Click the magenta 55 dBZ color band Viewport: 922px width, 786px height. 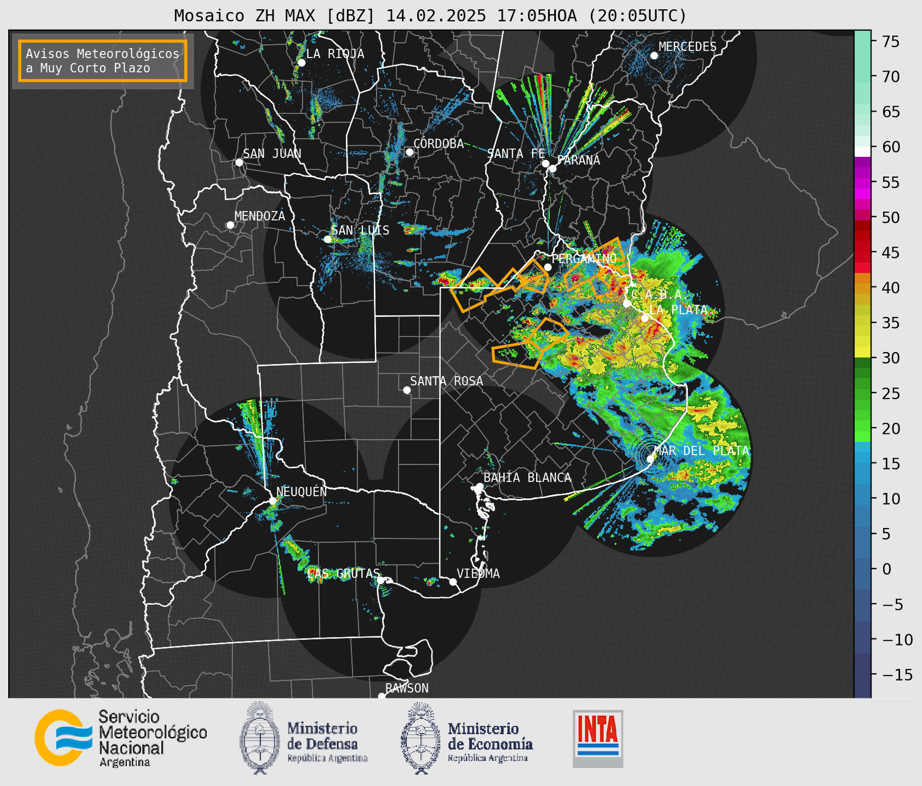pos(862,182)
